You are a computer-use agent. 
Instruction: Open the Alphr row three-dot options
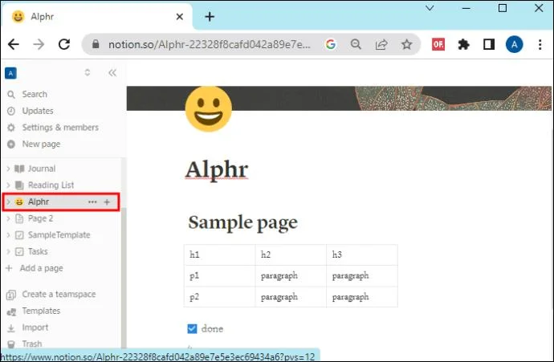click(92, 202)
